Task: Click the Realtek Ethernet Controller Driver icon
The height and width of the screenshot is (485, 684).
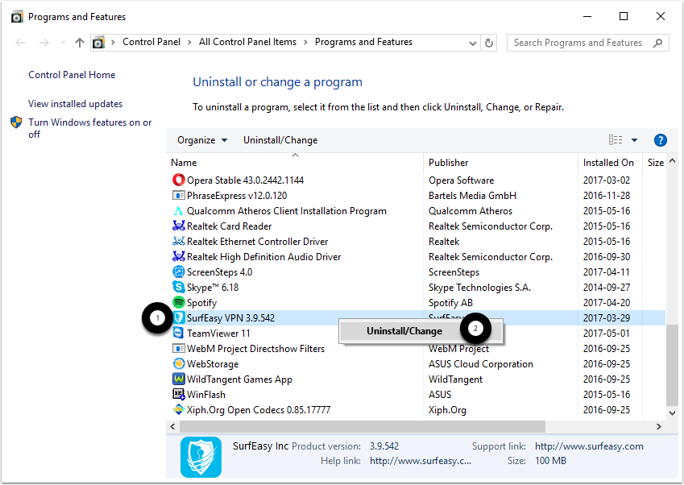Action: coord(178,241)
